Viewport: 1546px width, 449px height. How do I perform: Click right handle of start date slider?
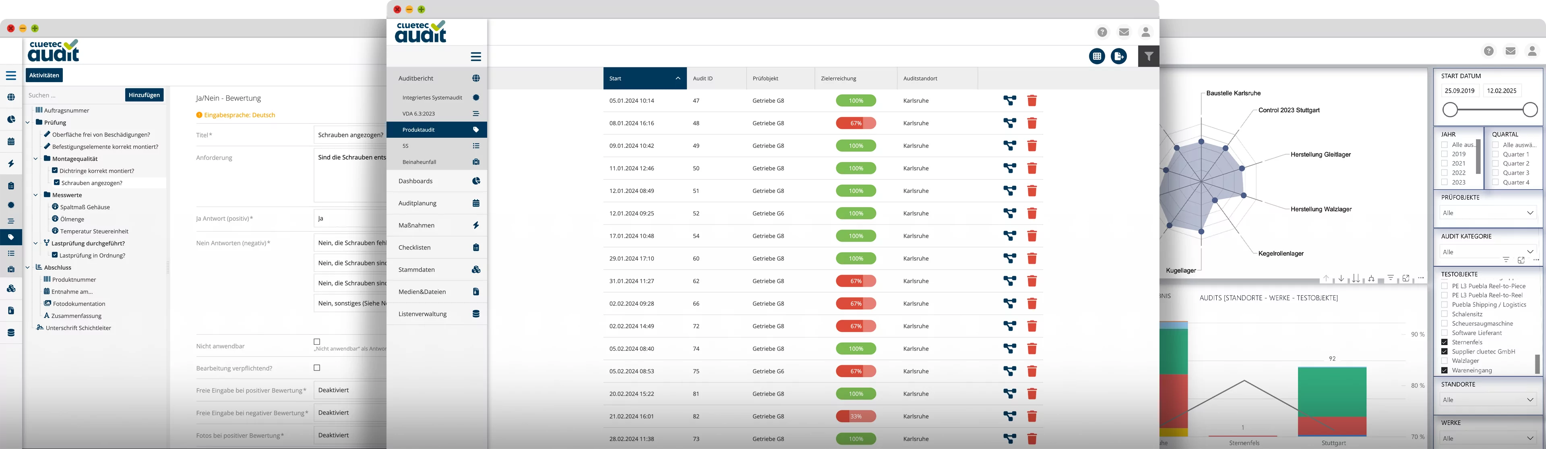(x=1530, y=110)
